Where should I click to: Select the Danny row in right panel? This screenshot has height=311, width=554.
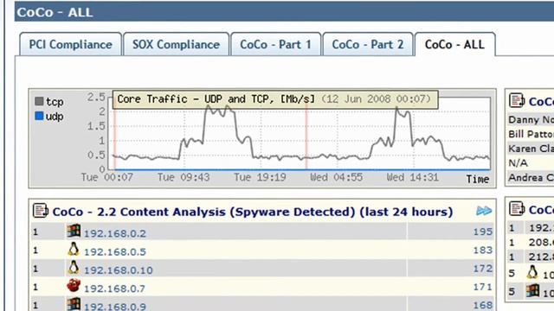point(531,120)
